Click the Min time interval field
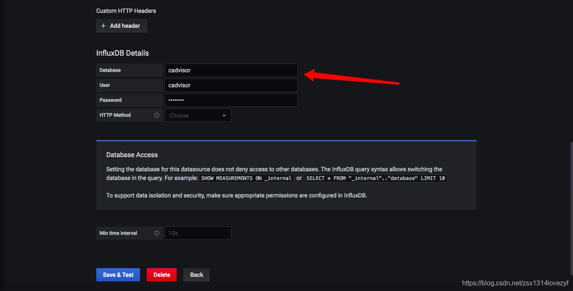The image size is (573, 291). pyautogui.click(x=198, y=233)
